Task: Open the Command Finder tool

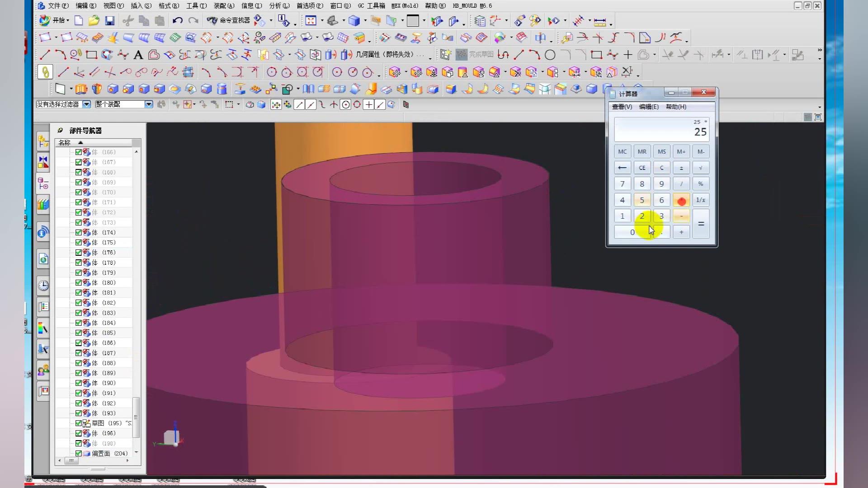Action: [229, 20]
